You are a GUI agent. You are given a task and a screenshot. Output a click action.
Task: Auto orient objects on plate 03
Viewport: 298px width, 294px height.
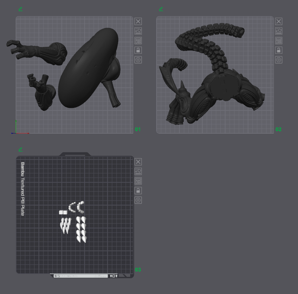pos(138,172)
